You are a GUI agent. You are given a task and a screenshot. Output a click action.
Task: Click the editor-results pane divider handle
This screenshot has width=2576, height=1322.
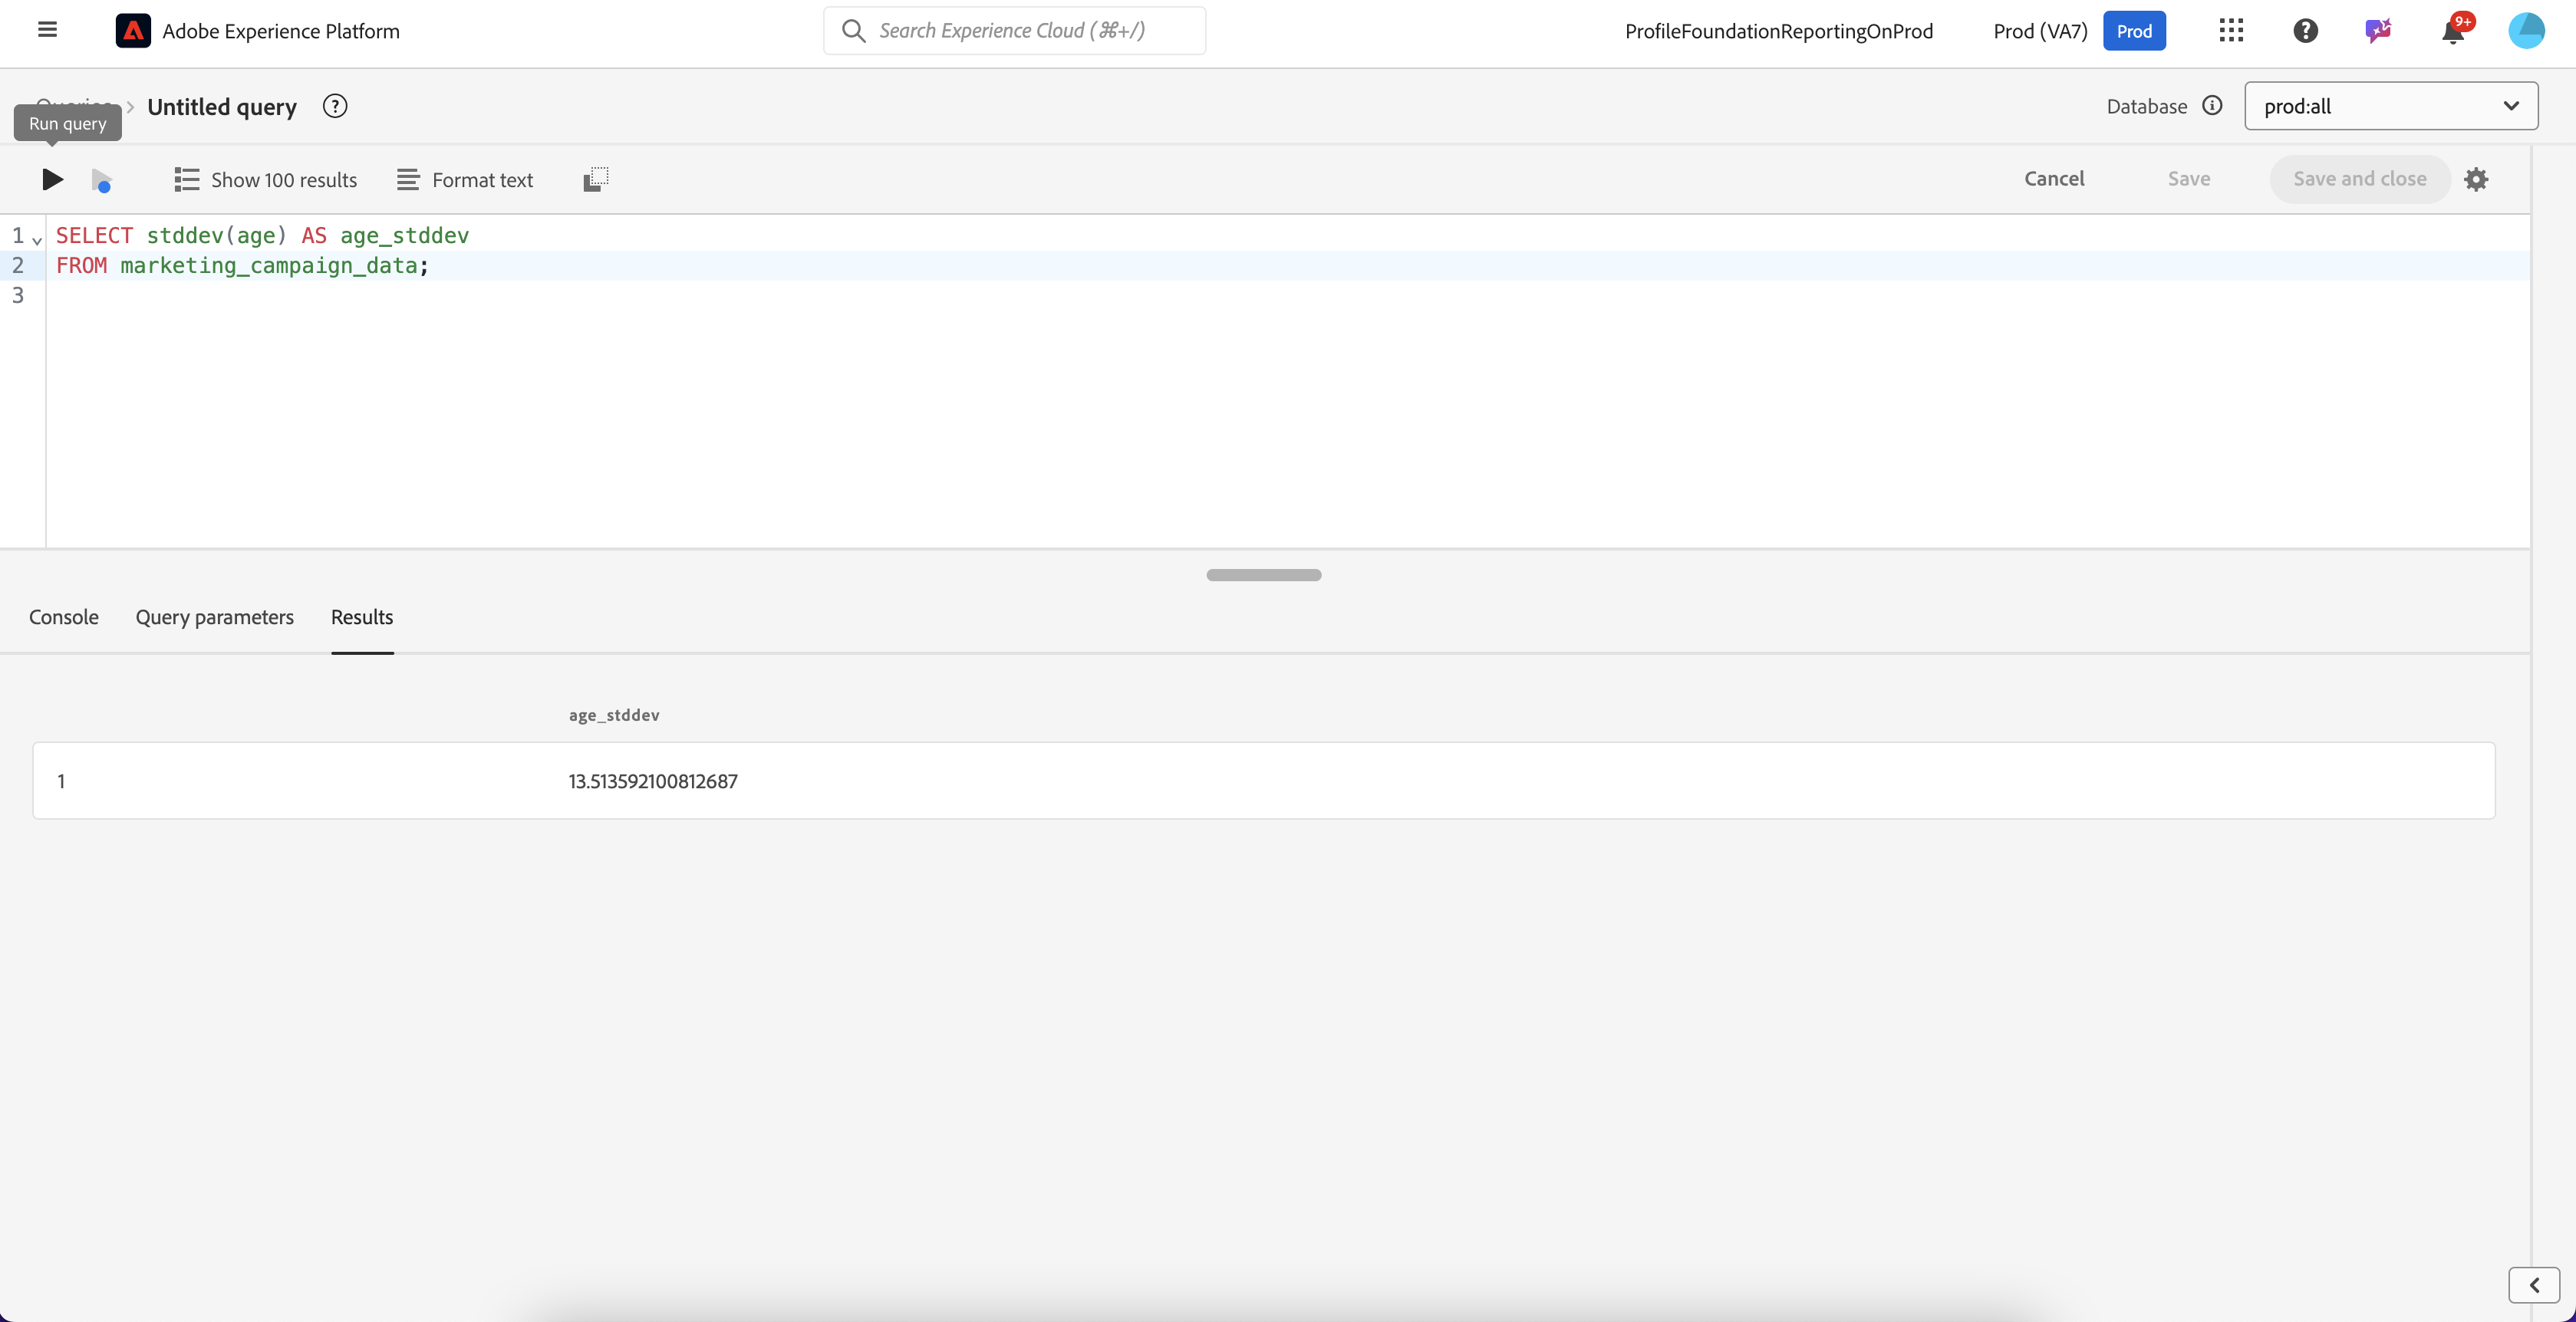click(1264, 574)
